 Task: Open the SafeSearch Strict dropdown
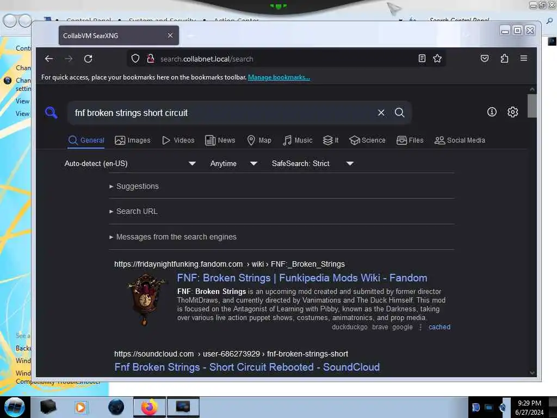313,163
